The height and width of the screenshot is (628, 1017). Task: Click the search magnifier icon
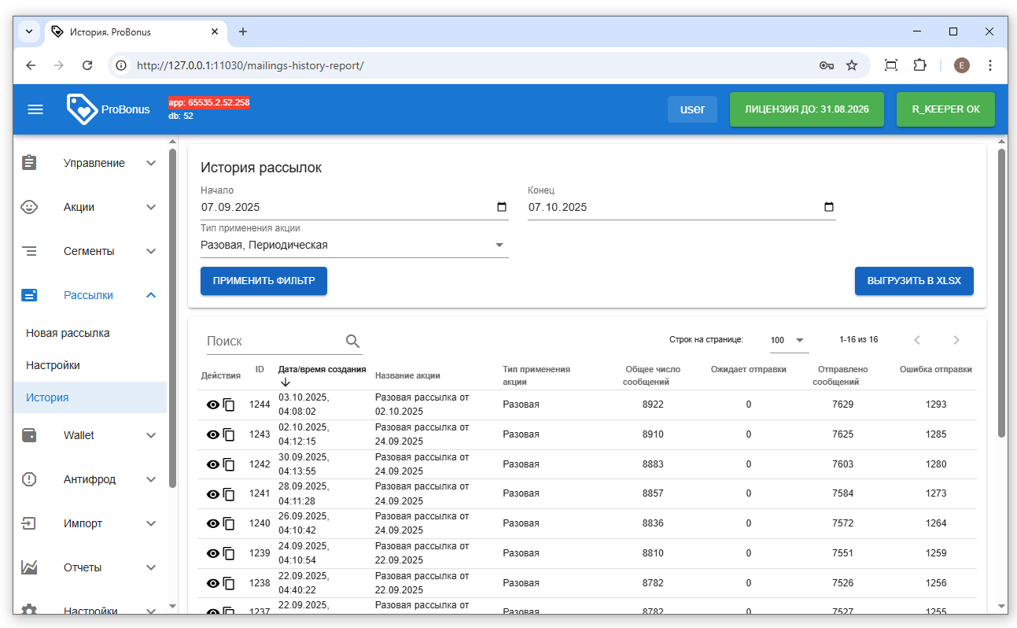click(x=352, y=341)
